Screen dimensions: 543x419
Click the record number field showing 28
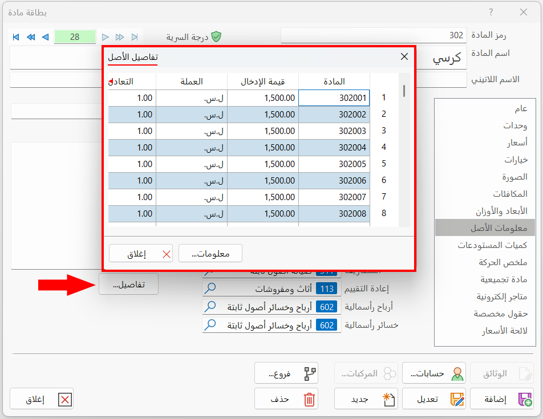pos(75,36)
